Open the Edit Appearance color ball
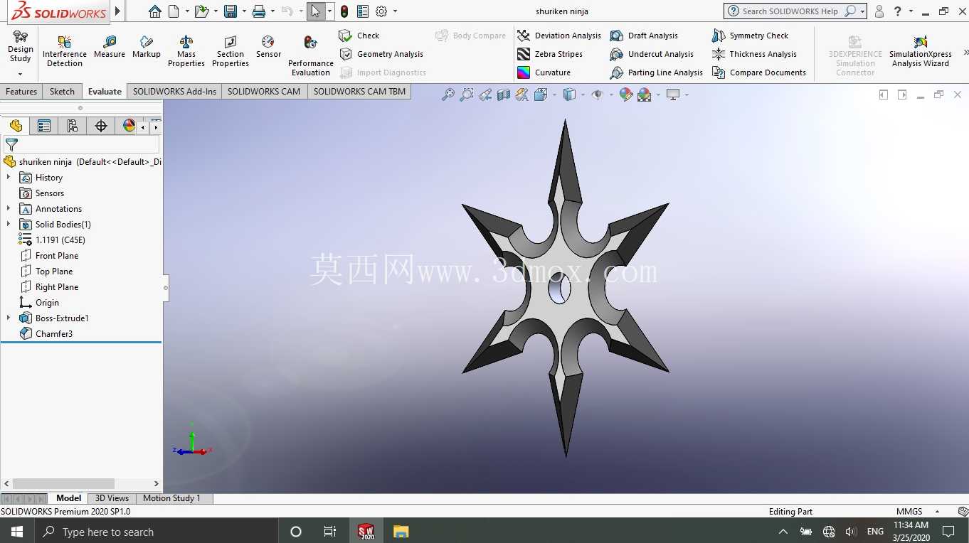This screenshot has height=543, width=969. tap(626, 95)
